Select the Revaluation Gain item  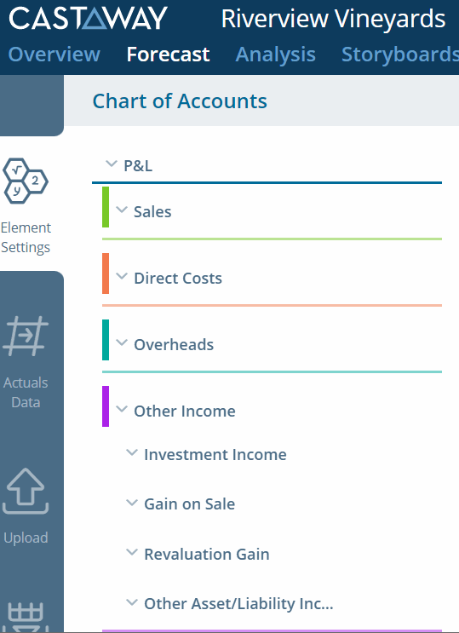click(x=207, y=554)
